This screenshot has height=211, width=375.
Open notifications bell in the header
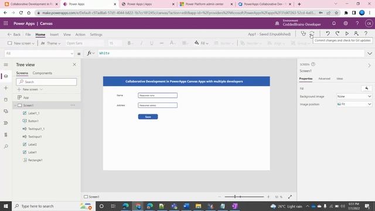[334, 23]
